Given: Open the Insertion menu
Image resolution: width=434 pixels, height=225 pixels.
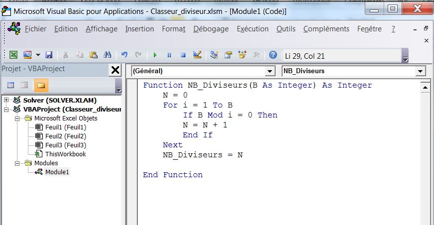Looking at the screenshot, I should (140, 29).
